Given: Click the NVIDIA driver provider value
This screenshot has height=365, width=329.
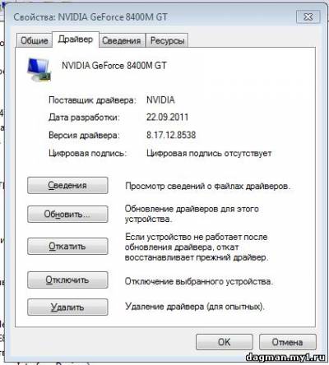Looking at the screenshot, I should click(160, 100).
